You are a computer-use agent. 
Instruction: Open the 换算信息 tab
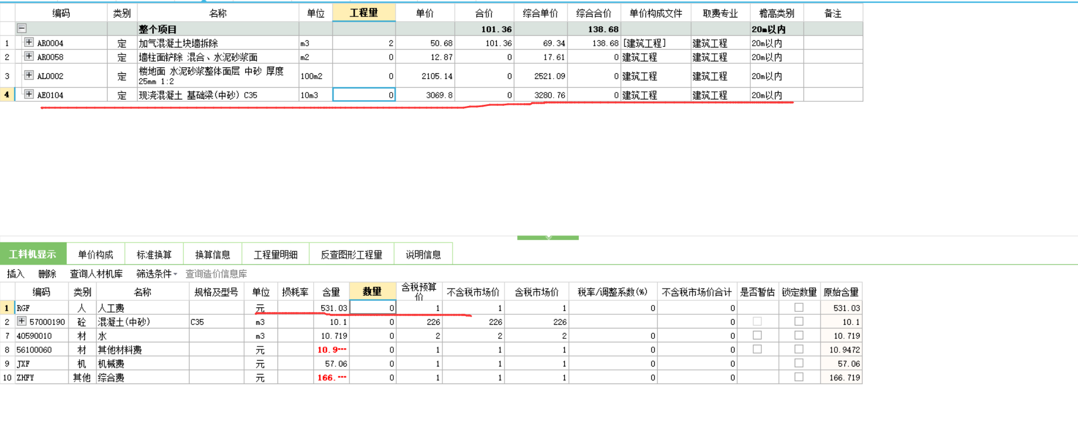[212, 254]
